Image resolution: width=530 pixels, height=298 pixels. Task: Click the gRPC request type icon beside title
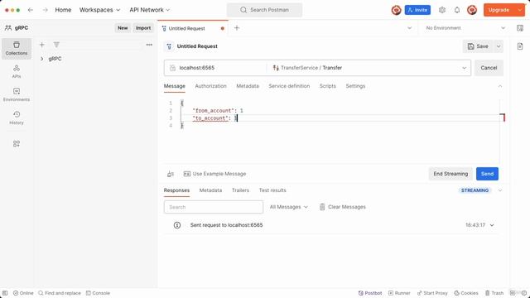pyautogui.click(x=169, y=46)
